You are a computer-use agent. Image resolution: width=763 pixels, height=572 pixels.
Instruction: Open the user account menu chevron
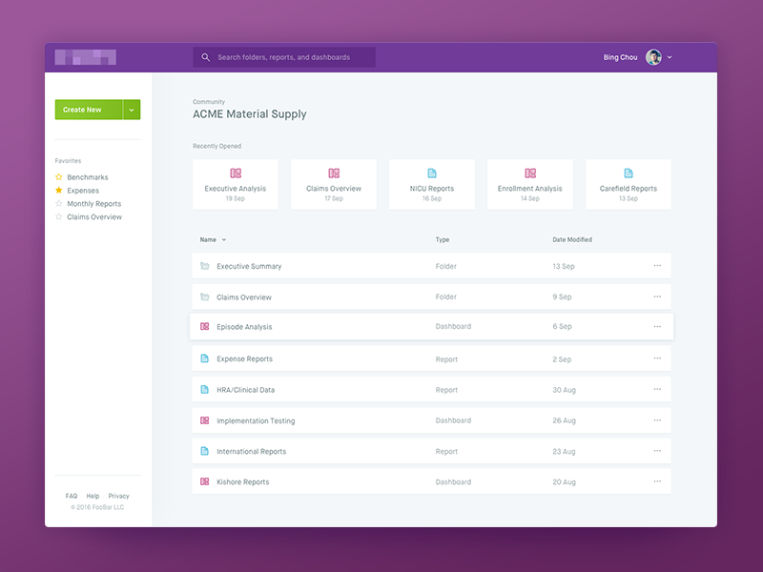[670, 57]
